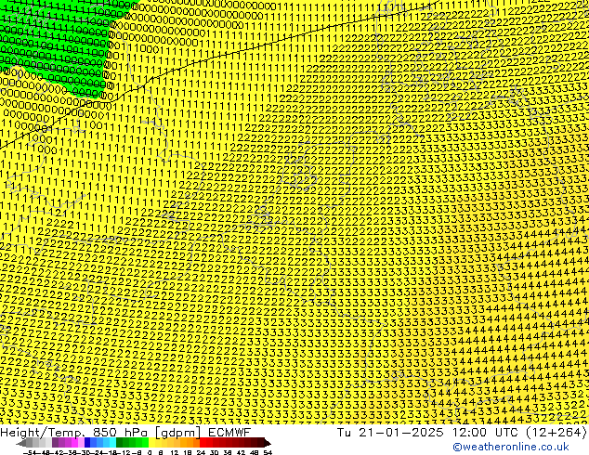The width and height of the screenshot is (589, 455).
Task: Pick the dark green legend swatch above -12
Action: click(120, 443)
